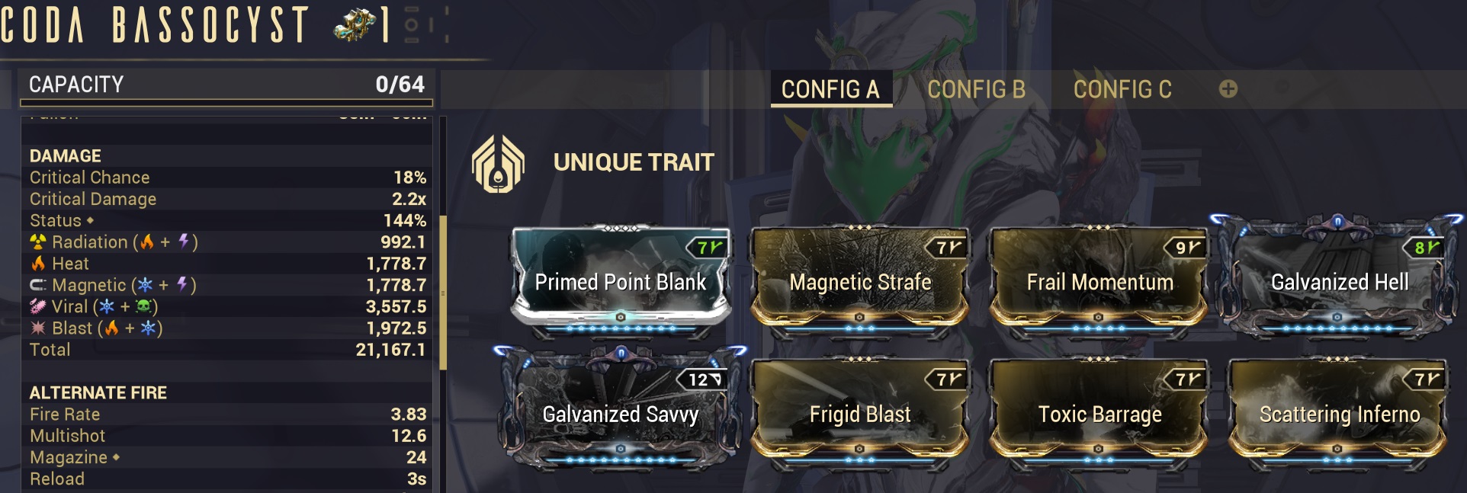Select the Galvanized Hell mod card
The width and height of the screenshot is (1467, 493).
click(x=1339, y=280)
